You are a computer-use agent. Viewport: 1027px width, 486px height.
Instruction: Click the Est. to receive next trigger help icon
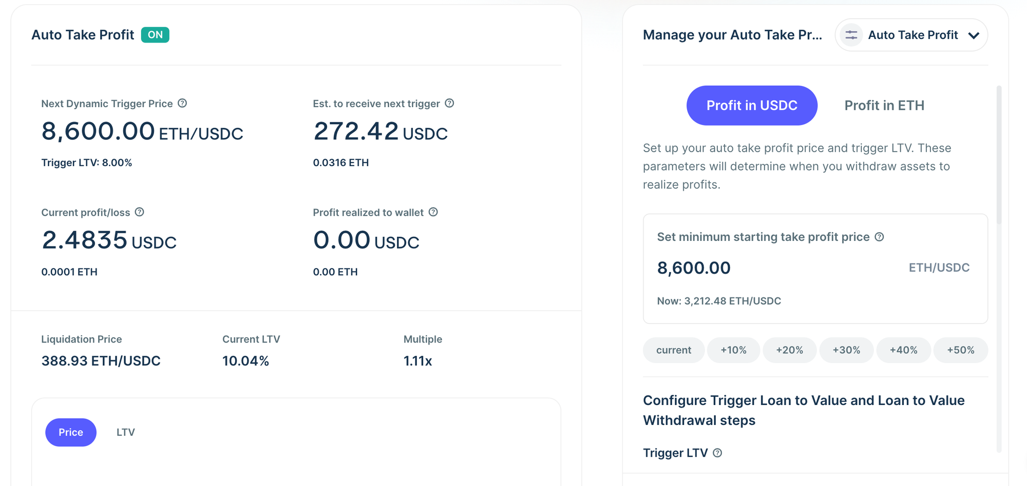[x=449, y=103]
